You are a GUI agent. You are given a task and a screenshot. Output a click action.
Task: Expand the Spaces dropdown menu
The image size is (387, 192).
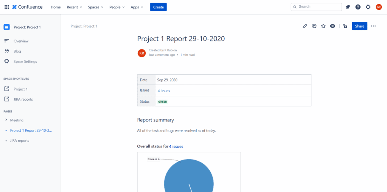click(96, 7)
